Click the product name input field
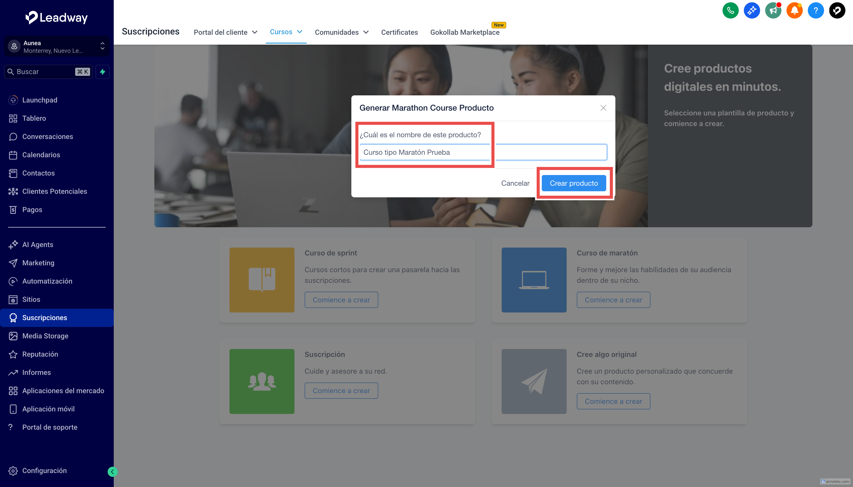Screen dimensions: 853x487 click(483, 152)
